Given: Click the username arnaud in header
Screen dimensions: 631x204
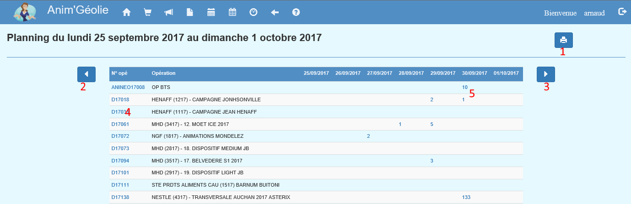Looking at the screenshot, I should tap(594, 13).
